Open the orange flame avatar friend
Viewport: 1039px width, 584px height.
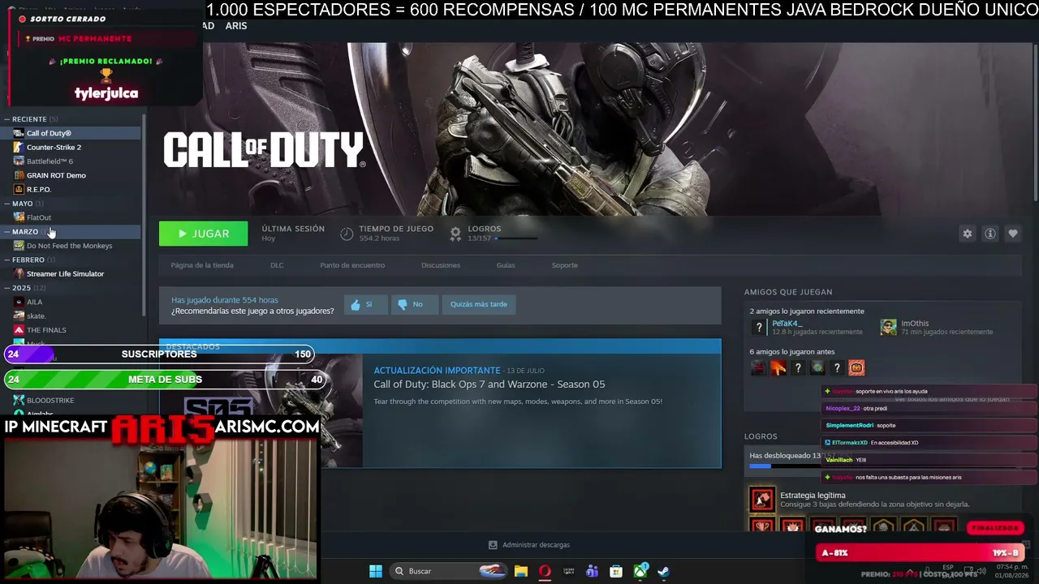pos(778,368)
